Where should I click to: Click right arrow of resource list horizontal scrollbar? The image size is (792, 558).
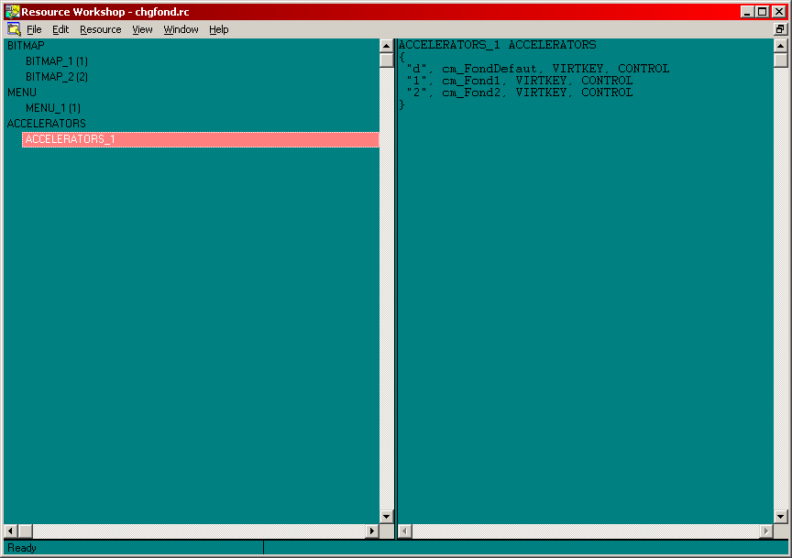pos(372,531)
